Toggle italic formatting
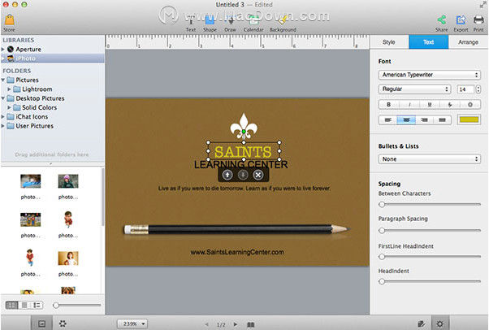The height and width of the screenshot is (330, 489). point(409,105)
